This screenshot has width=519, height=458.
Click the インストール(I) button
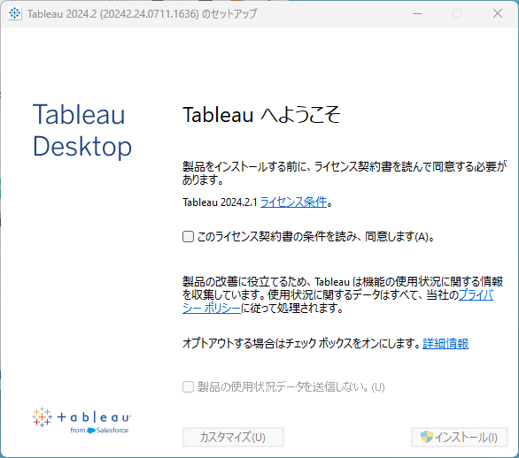pyautogui.click(x=460, y=437)
